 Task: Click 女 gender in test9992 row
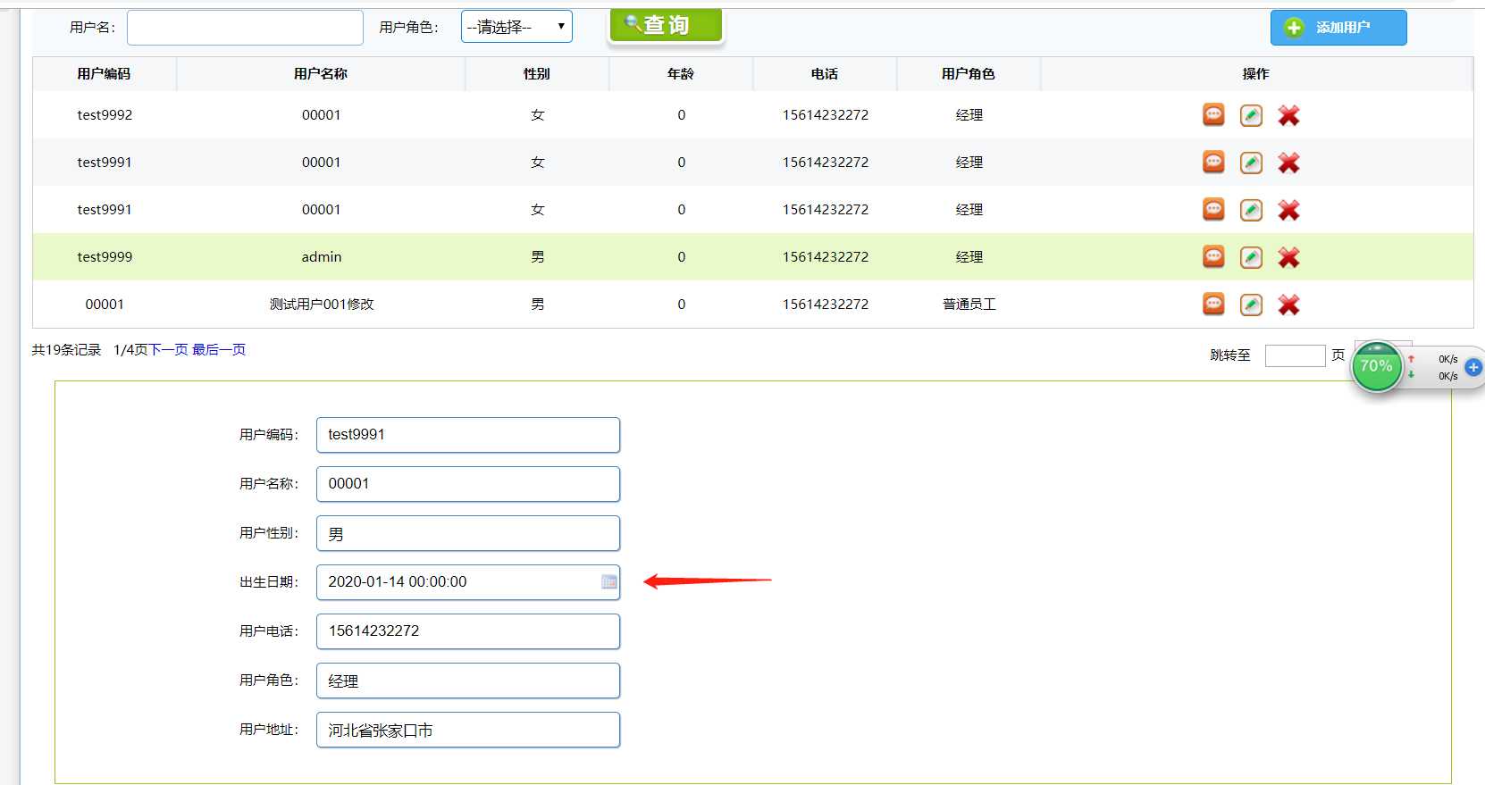point(538,115)
